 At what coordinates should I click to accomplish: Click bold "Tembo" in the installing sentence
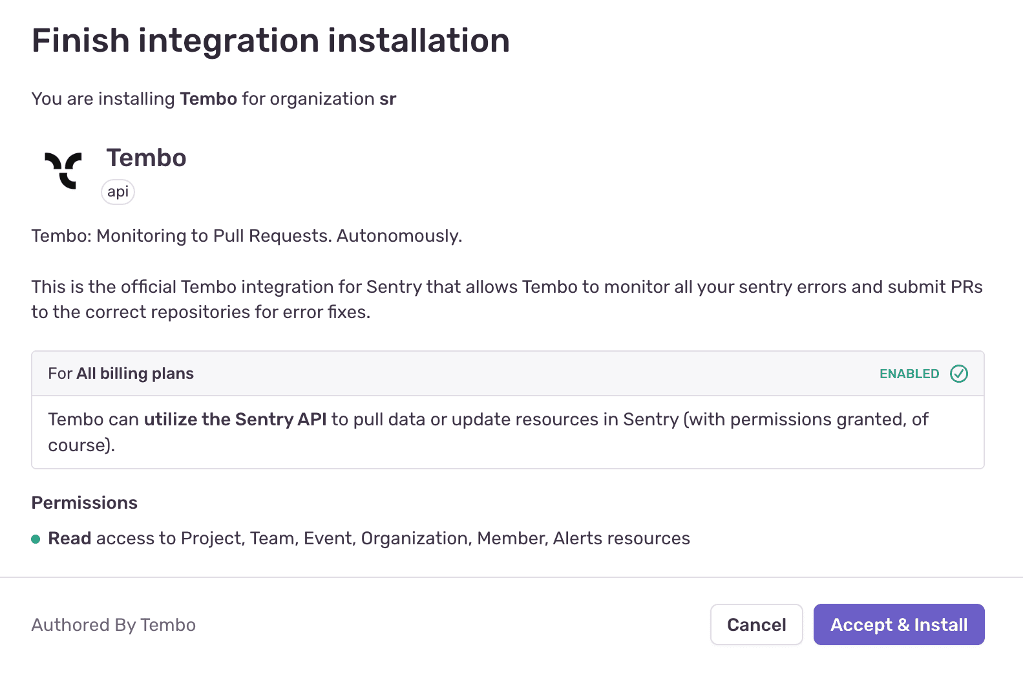click(209, 99)
